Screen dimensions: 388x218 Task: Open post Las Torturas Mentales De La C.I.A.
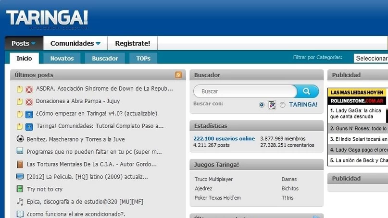(91, 164)
